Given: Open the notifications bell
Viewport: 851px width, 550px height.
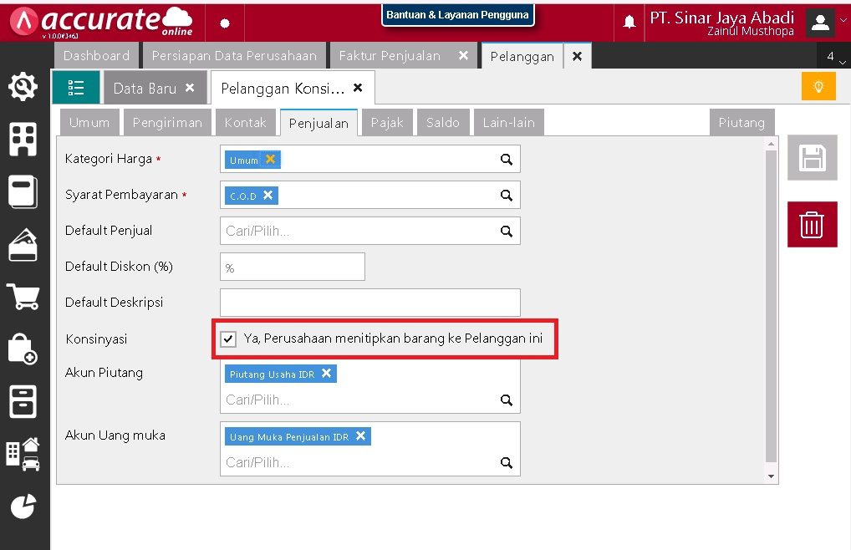Looking at the screenshot, I should 629,23.
